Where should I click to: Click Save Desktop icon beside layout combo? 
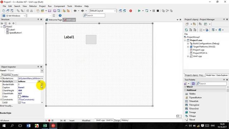[120, 11]
